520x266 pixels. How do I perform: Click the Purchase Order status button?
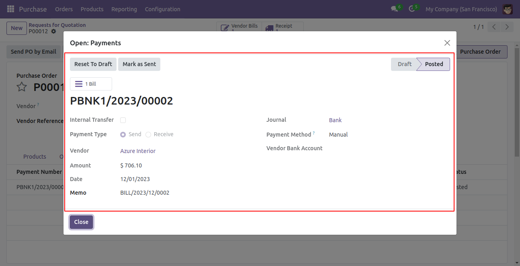point(482,52)
